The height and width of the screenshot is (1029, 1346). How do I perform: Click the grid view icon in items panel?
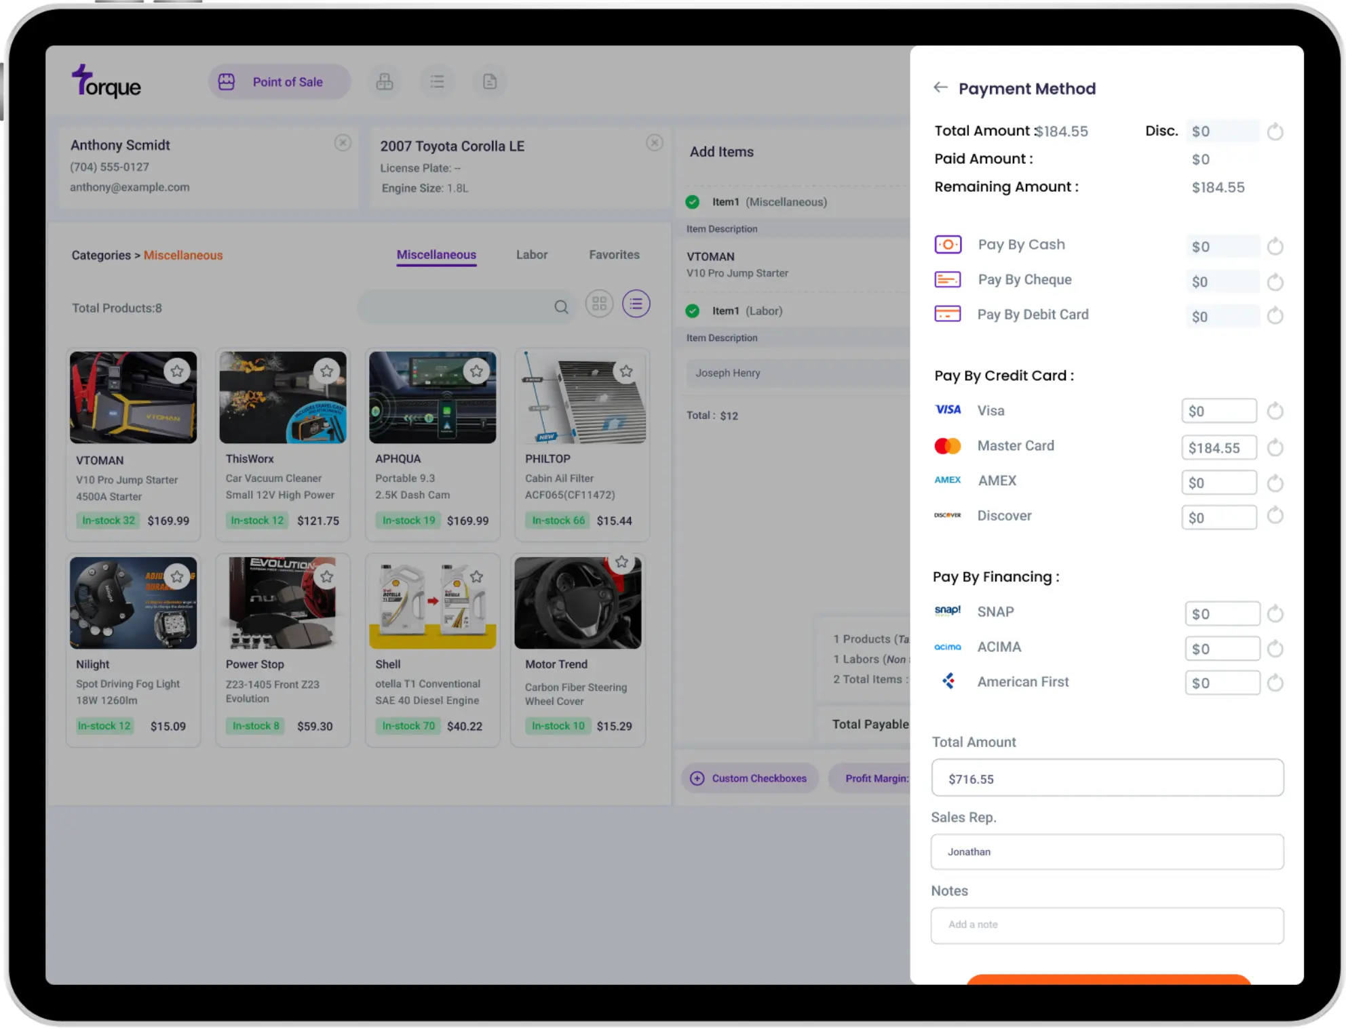coord(600,305)
